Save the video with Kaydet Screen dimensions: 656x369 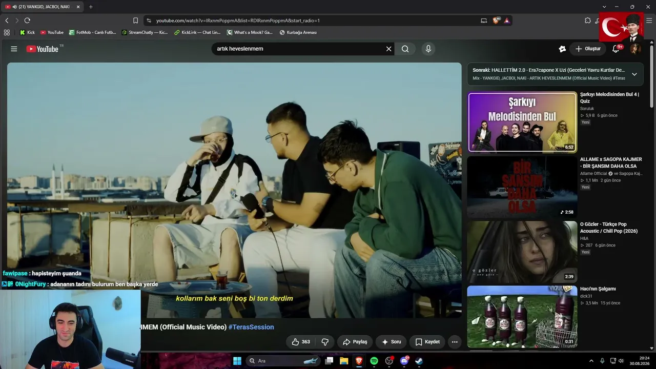point(427,342)
